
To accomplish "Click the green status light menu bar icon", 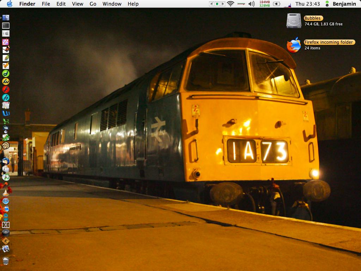I will [327, 4].
